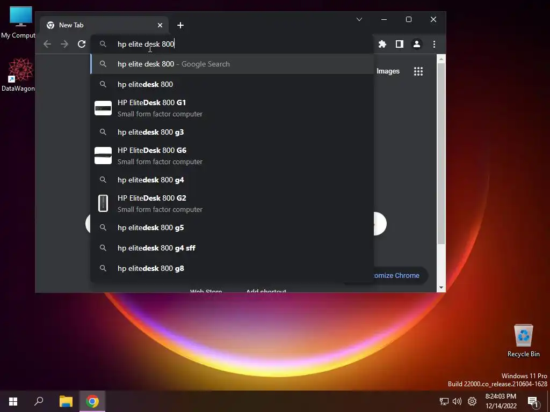Viewport: 550px width, 412px height.
Task: Toggle the Chrome side panel icon
Action: click(x=400, y=44)
